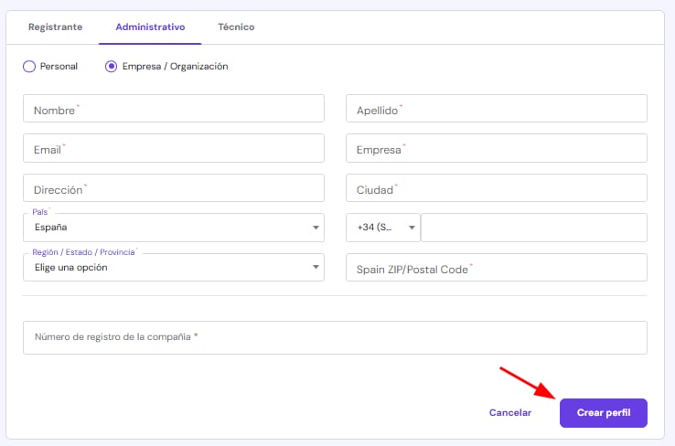Open the Administrativo tab
675x446 pixels.
click(x=150, y=27)
